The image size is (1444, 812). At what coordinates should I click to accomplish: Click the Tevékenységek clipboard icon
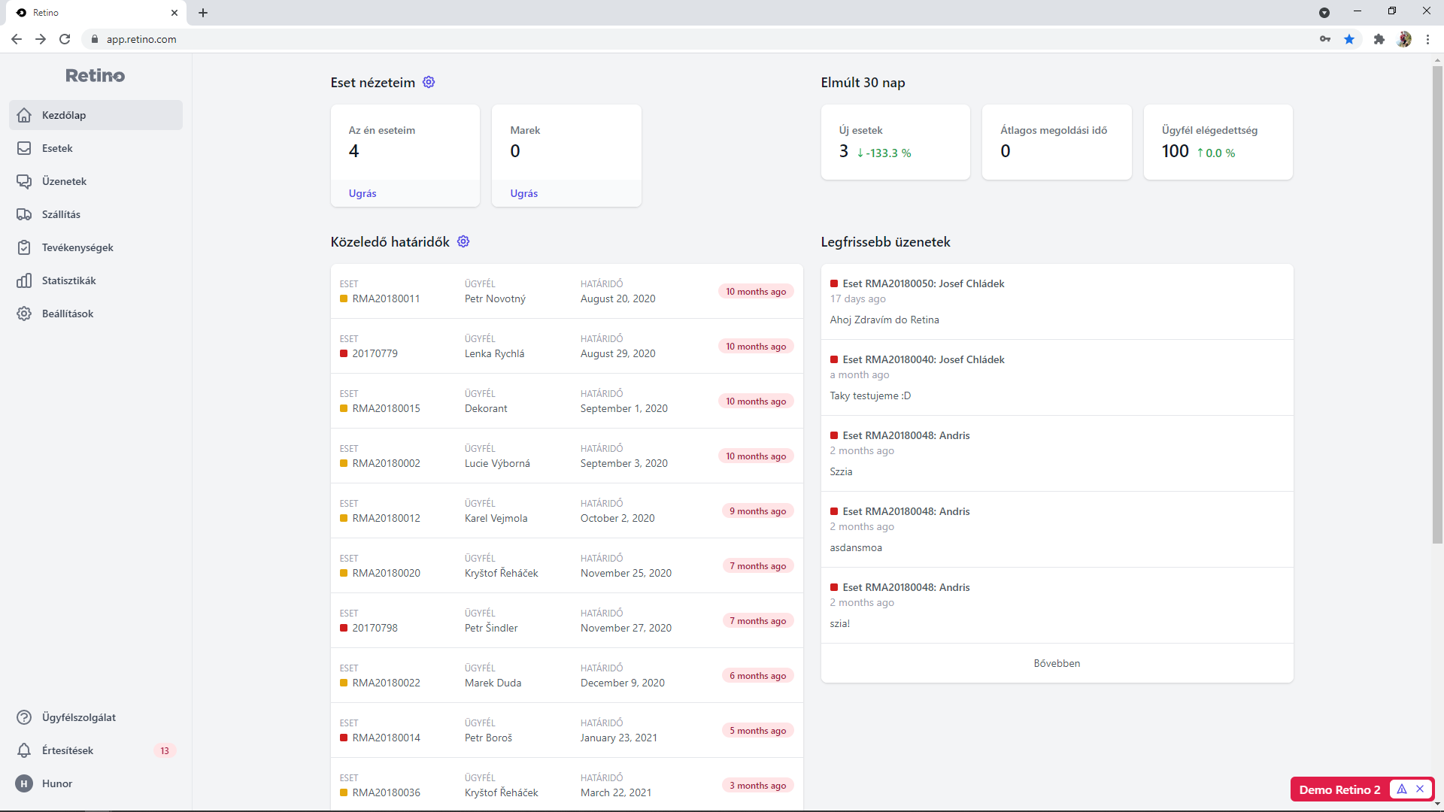pos(24,247)
